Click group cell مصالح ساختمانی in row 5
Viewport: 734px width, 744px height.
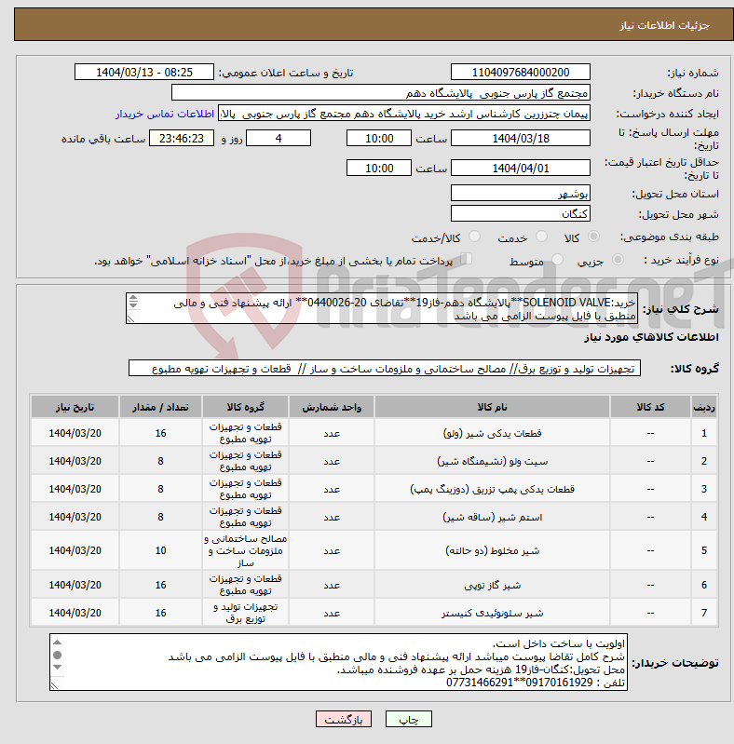[246, 551]
